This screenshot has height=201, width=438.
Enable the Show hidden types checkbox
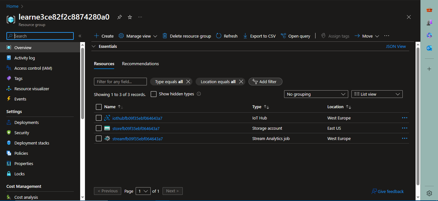coord(153,94)
